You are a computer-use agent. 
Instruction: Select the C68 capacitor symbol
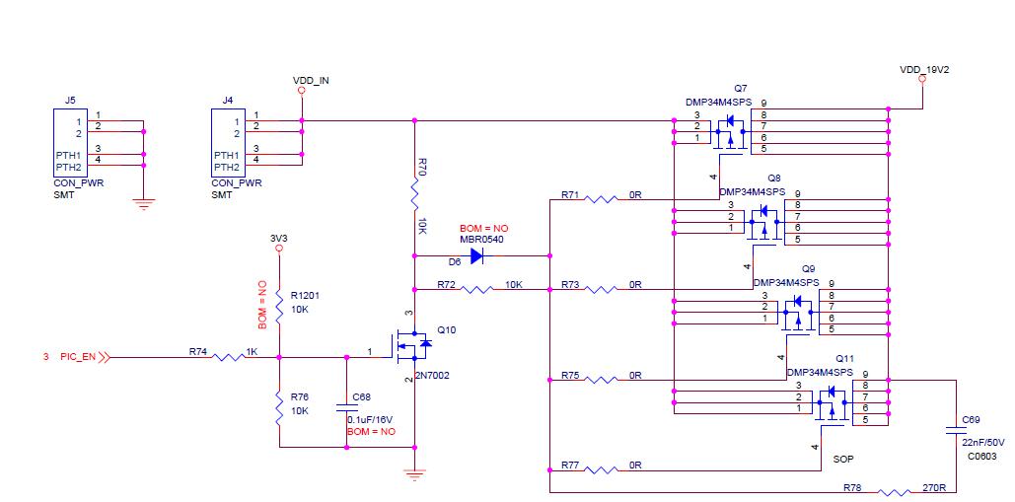(347, 406)
